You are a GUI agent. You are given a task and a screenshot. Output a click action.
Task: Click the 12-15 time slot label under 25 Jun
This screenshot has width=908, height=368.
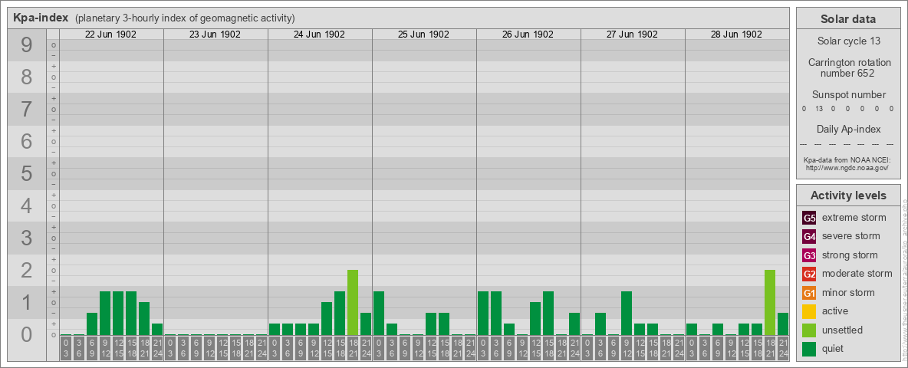(431, 349)
